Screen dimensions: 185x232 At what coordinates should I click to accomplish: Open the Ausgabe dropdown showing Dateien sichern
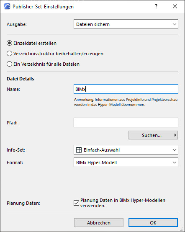(126, 24)
